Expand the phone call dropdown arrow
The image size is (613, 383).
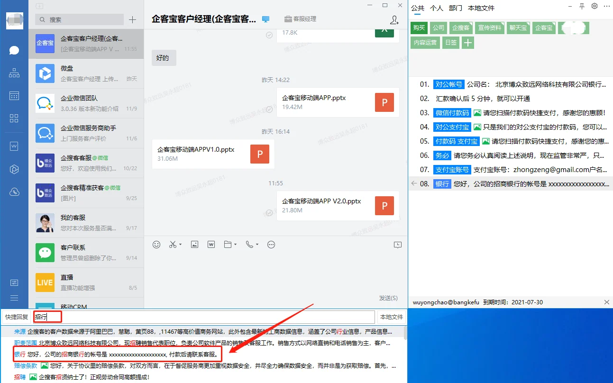257,245
